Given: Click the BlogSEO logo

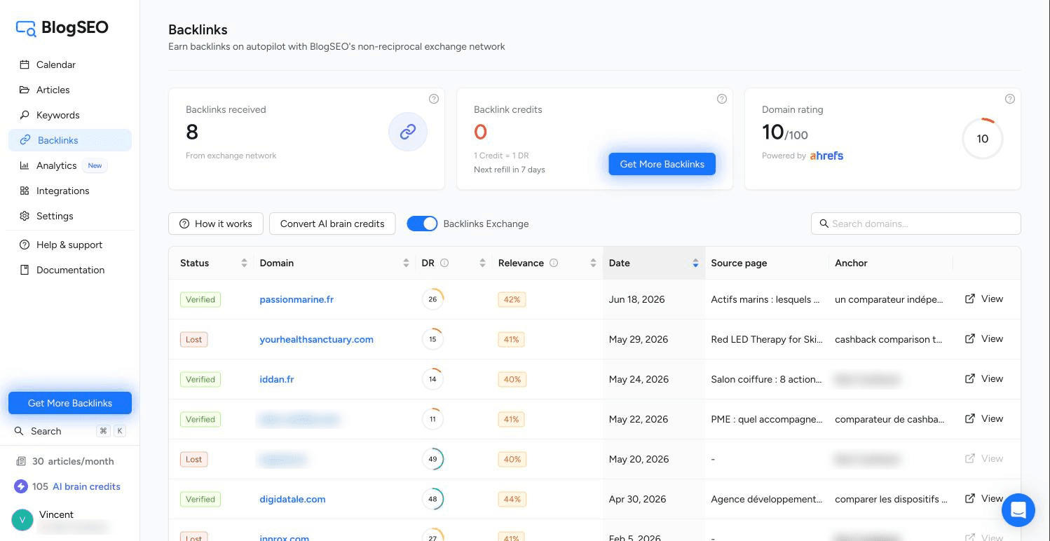Looking at the screenshot, I should [x=62, y=28].
